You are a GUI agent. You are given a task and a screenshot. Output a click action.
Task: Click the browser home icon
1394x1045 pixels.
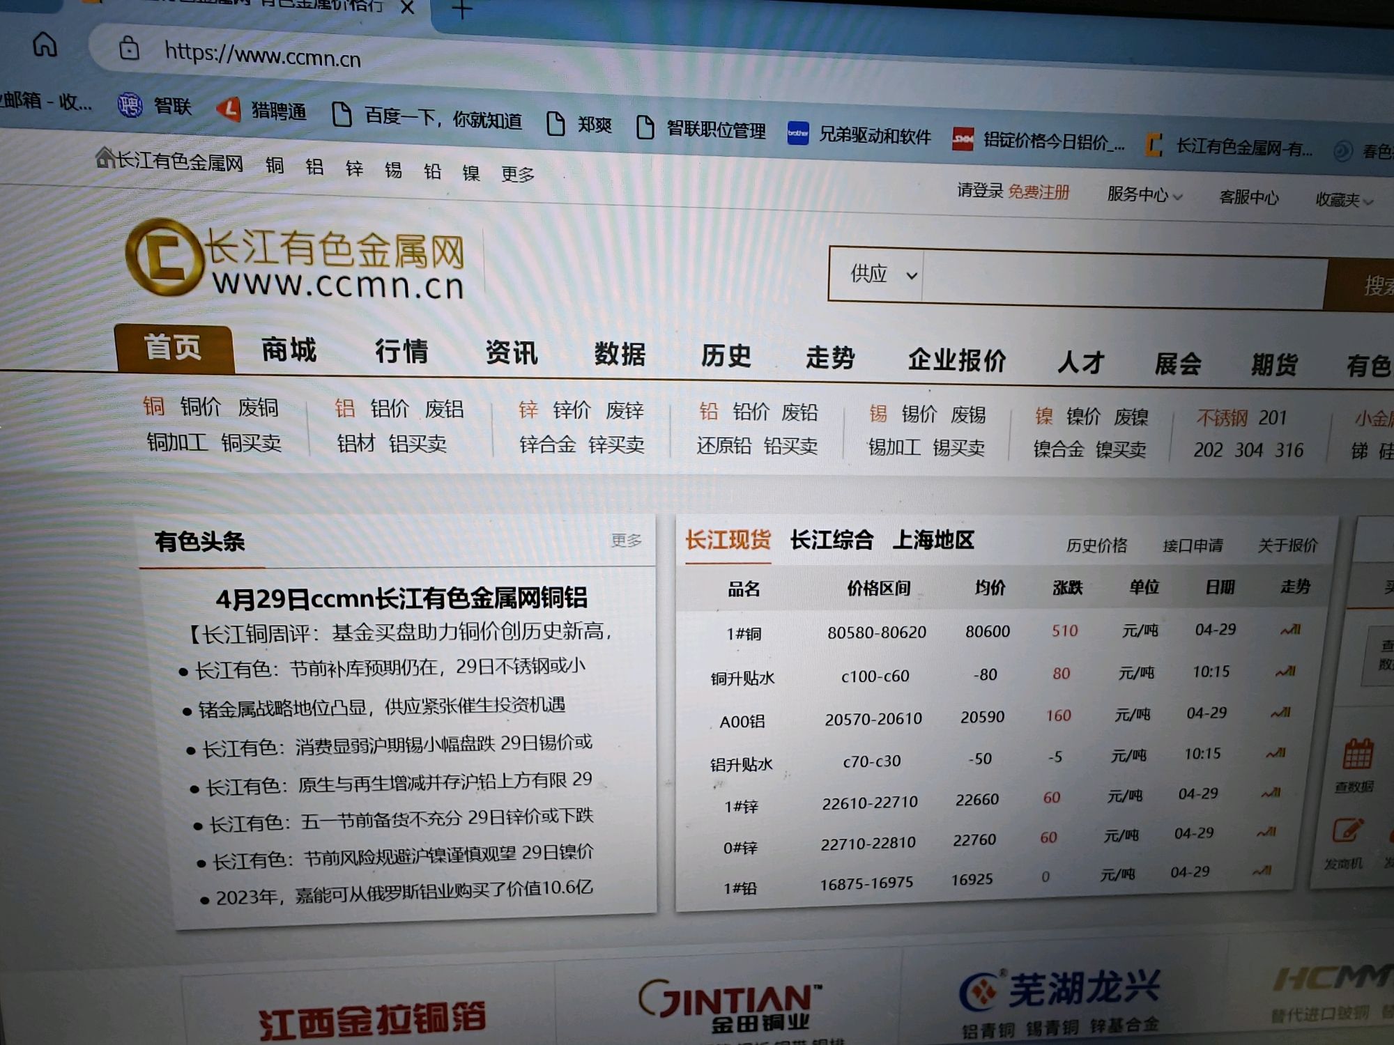[45, 45]
